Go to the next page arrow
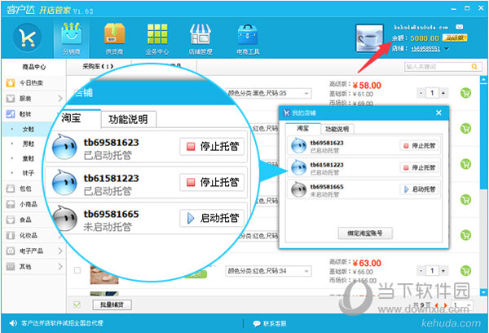489x333 pixels. (445, 304)
